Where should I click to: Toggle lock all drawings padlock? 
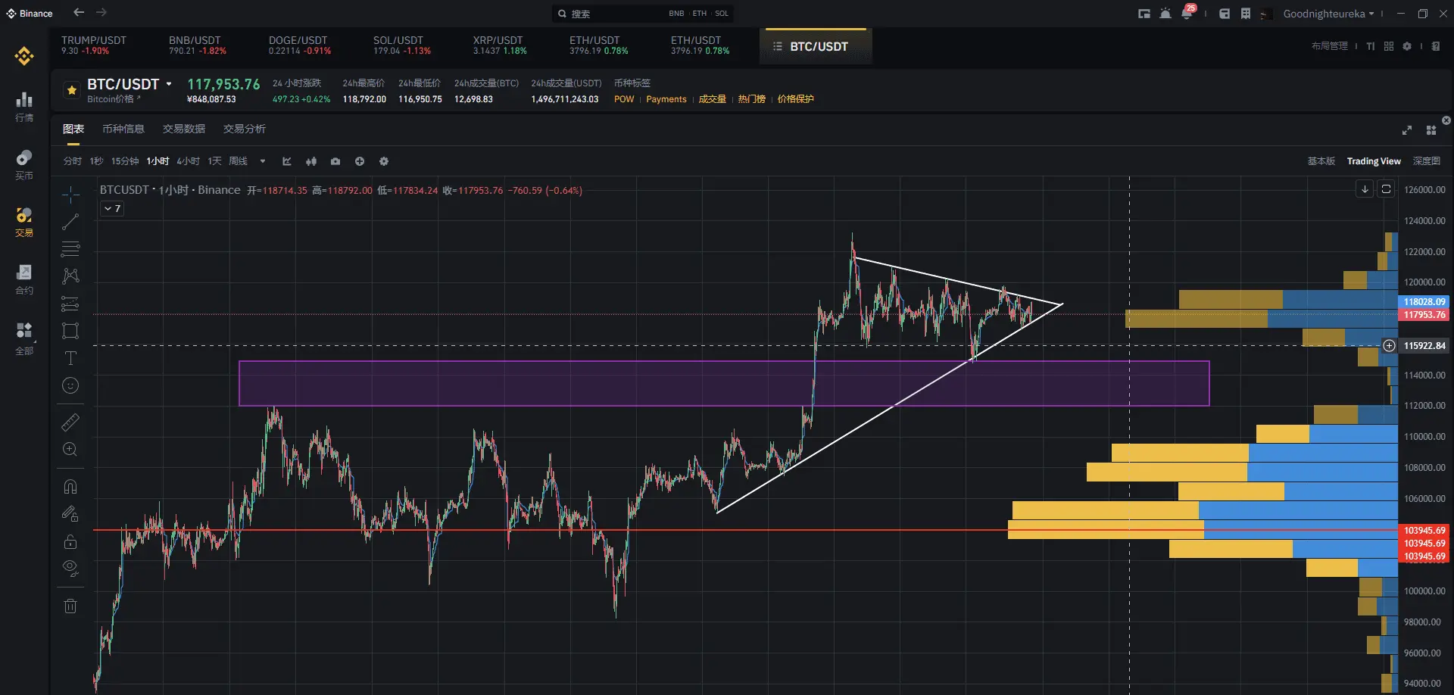(x=70, y=541)
